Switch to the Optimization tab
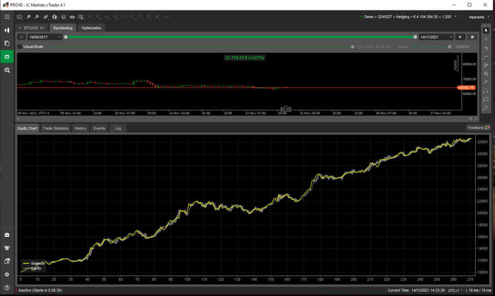Viewport: 495px width, 296px height. pyautogui.click(x=91, y=28)
